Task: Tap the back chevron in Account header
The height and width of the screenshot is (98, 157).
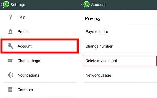Action: tap(82, 5)
